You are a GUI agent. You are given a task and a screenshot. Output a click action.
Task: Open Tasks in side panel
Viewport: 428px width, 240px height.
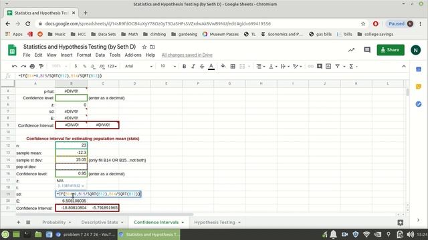point(419,104)
